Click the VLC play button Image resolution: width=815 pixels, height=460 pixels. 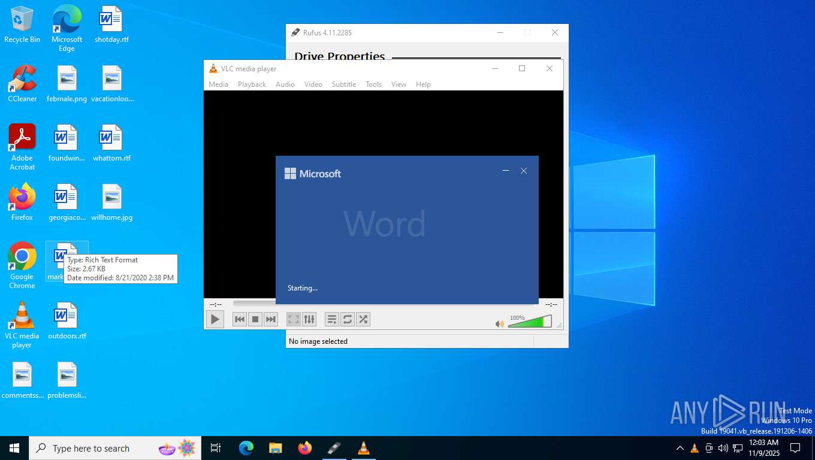click(215, 319)
